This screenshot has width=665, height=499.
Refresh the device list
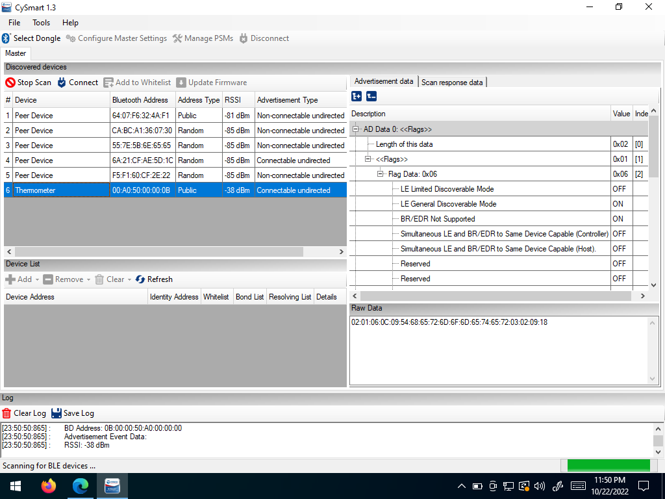point(154,279)
